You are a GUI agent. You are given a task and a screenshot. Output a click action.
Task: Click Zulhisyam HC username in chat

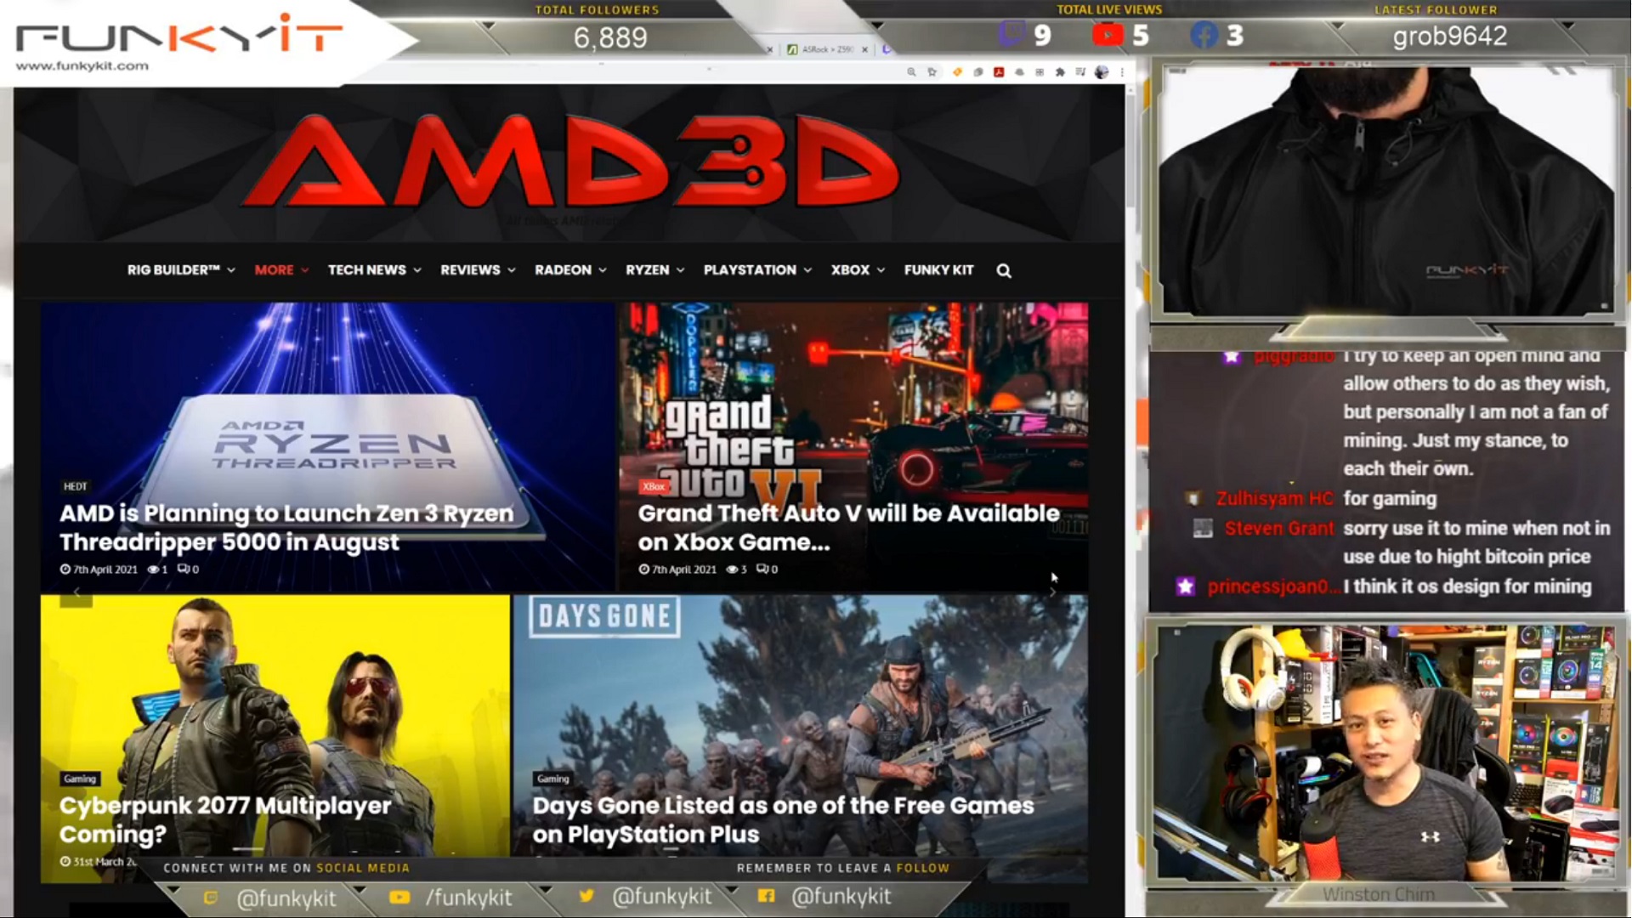coord(1275,499)
